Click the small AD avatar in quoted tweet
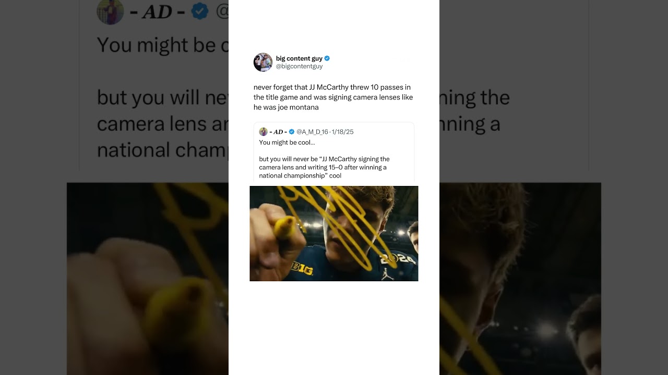The height and width of the screenshot is (375, 668). (x=263, y=132)
